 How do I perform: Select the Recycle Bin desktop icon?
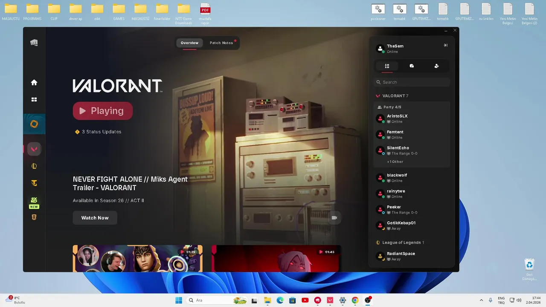click(529, 269)
